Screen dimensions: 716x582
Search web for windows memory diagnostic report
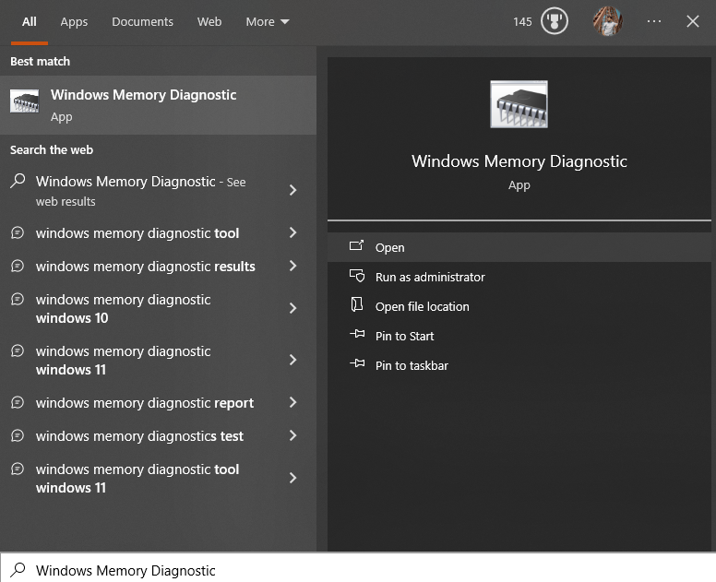pyautogui.click(x=158, y=402)
